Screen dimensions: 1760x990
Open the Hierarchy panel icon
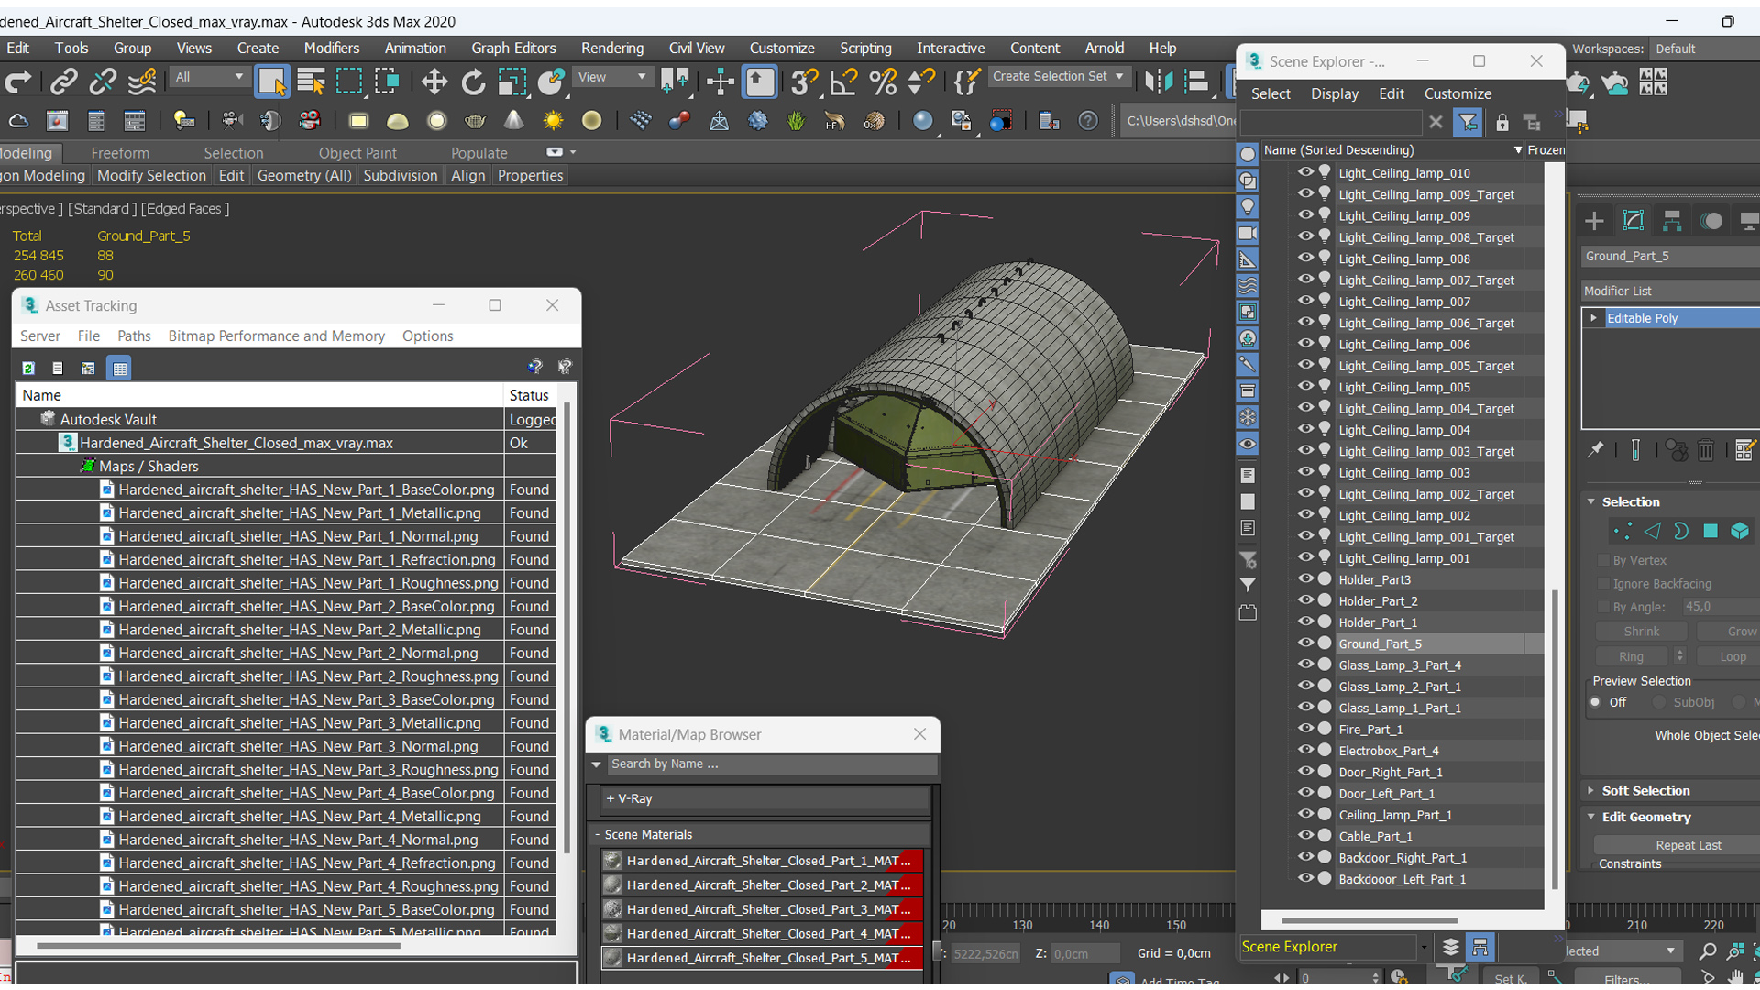(x=1672, y=221)
